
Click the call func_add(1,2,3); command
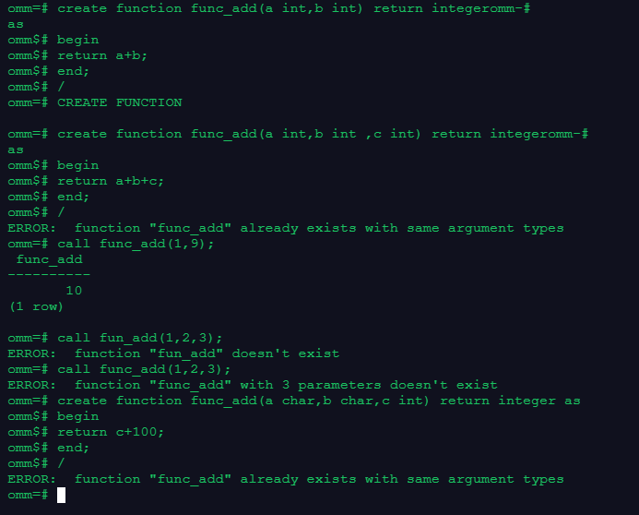[x=144, y=369]
